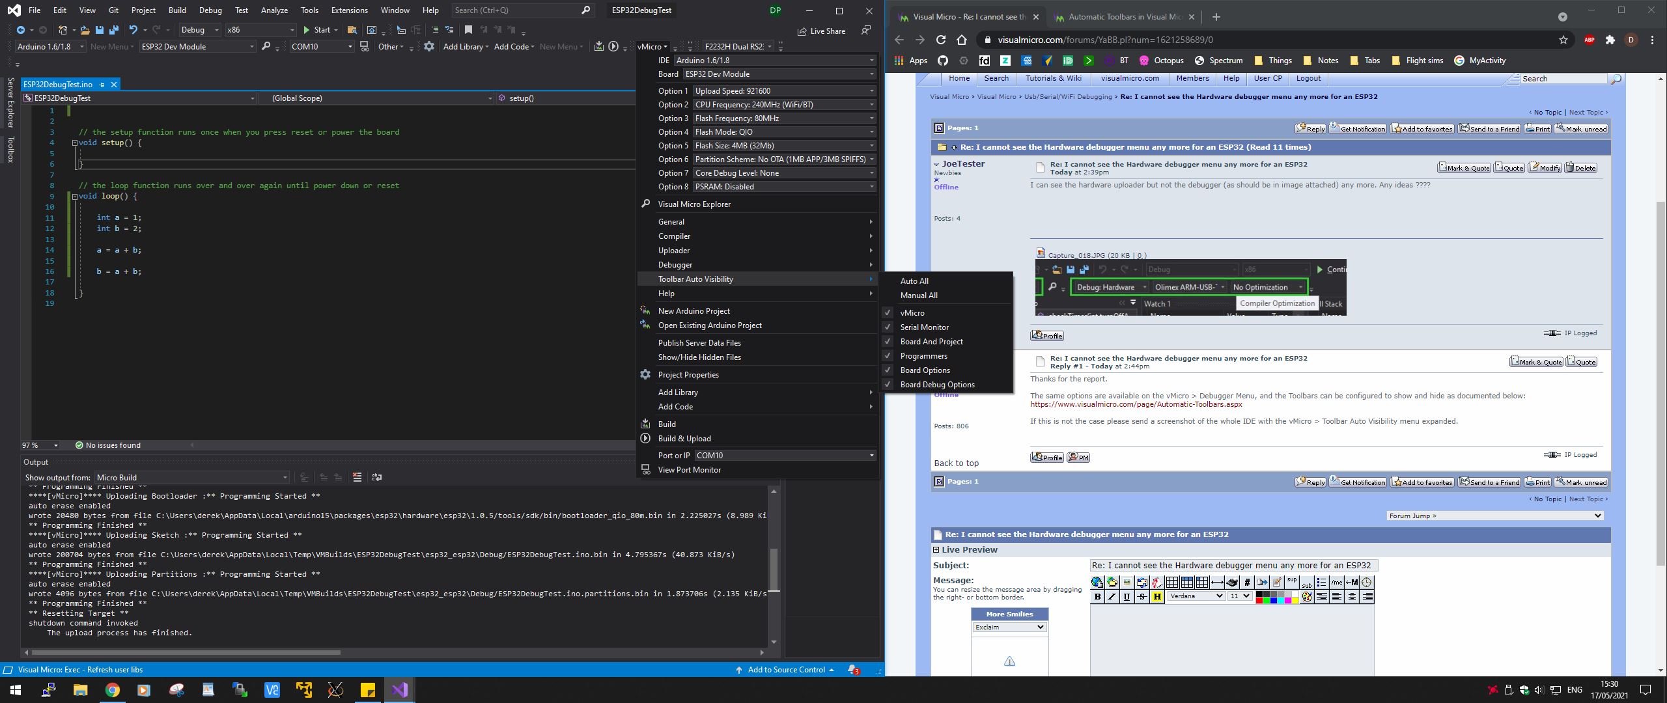Open the Core Debug Level dropdown

coord(784,173)
